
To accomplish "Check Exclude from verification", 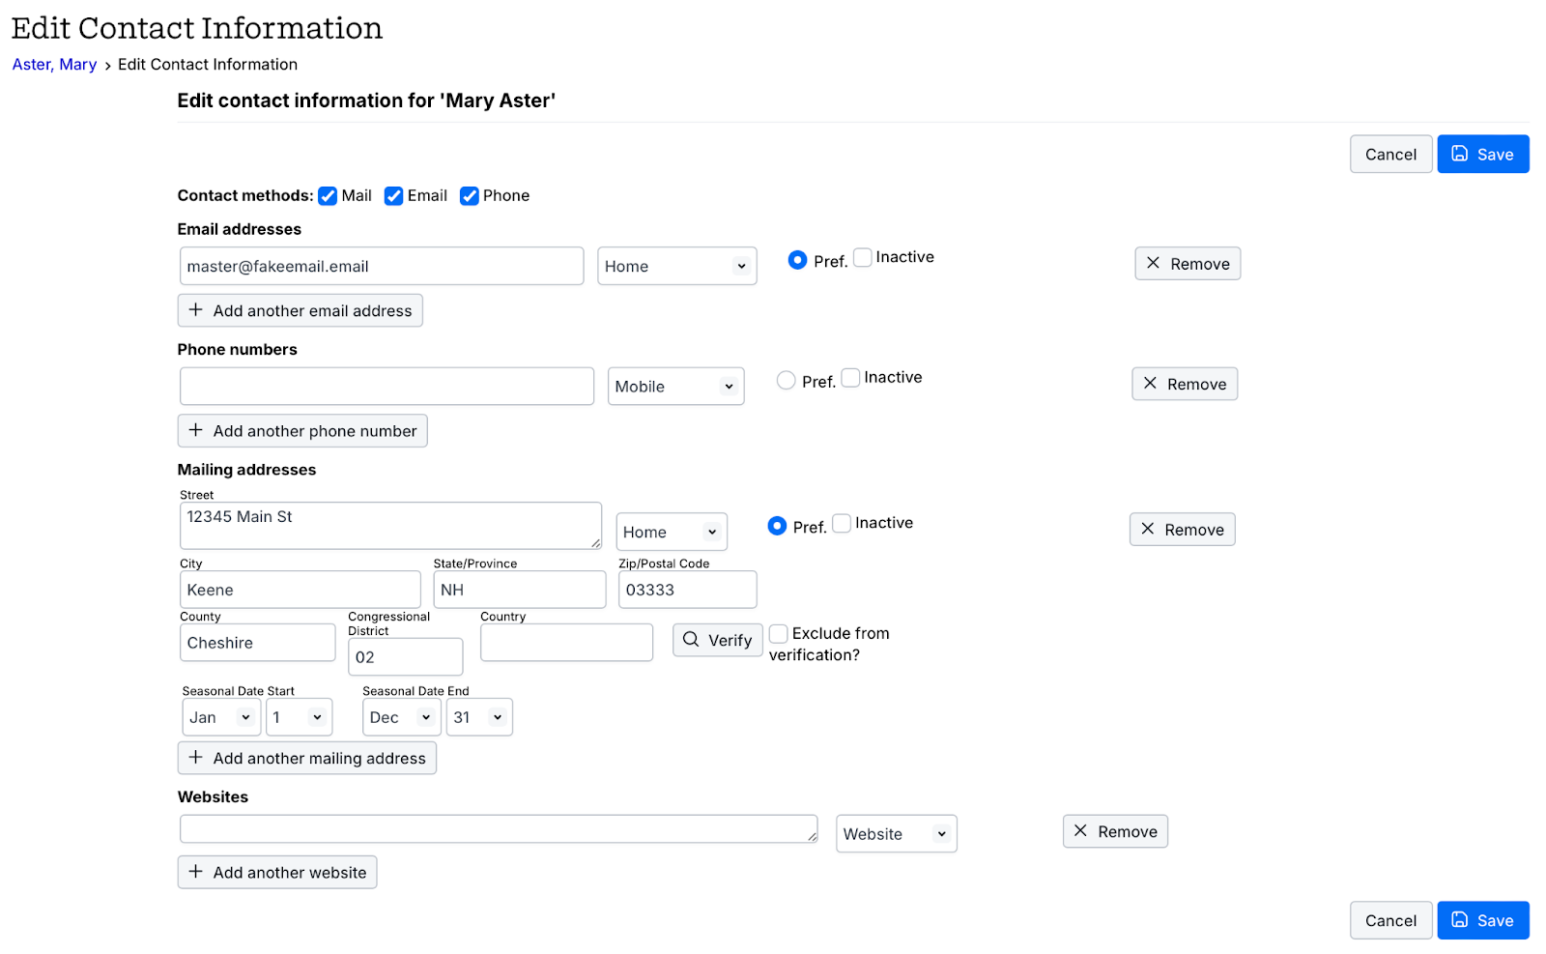I will [779, 634].
